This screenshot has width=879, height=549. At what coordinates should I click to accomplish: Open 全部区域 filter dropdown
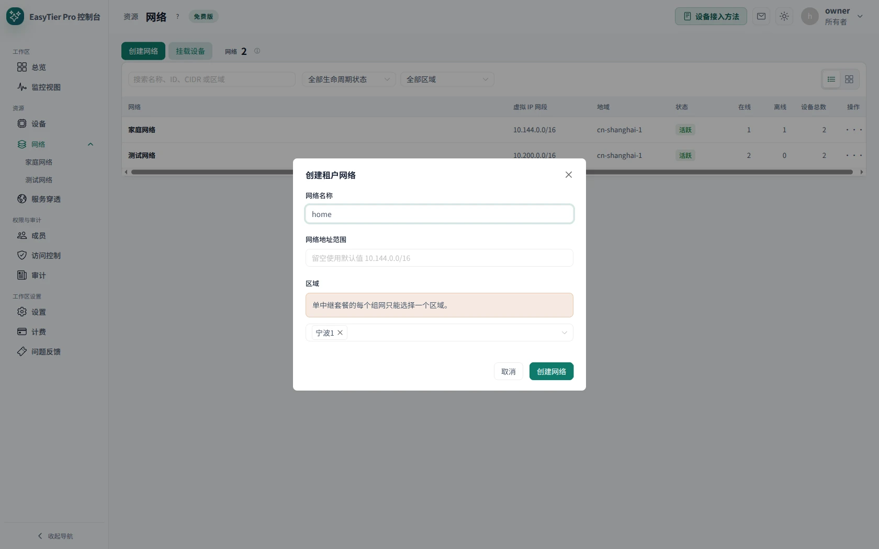(447, 79)
